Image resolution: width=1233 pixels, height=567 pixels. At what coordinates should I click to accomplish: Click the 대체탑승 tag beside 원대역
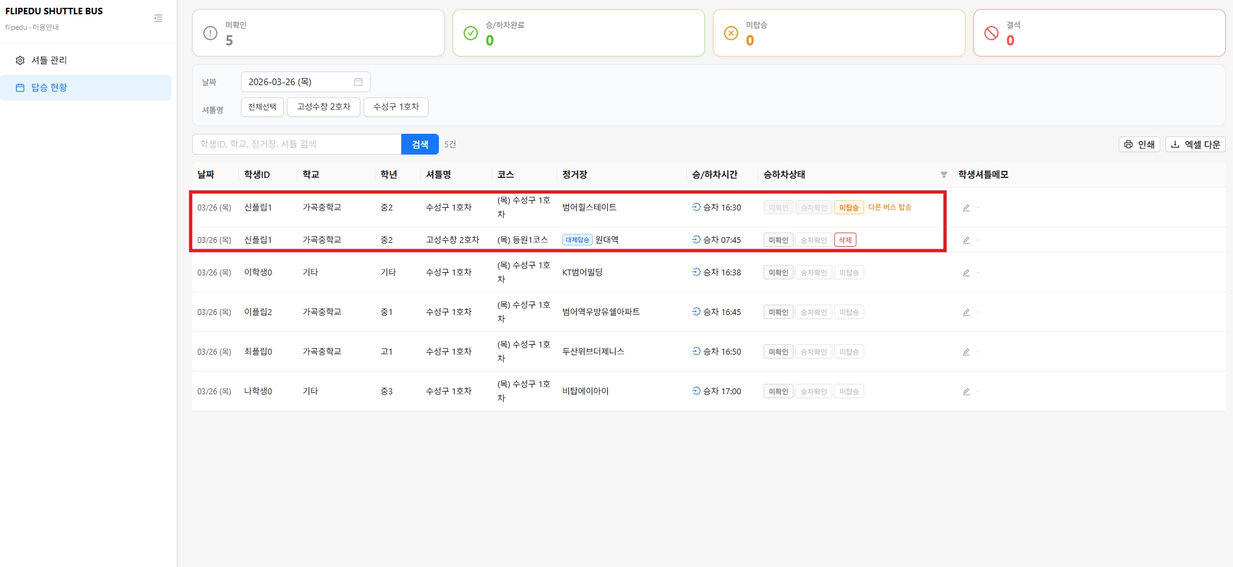[x=577, y=240]
